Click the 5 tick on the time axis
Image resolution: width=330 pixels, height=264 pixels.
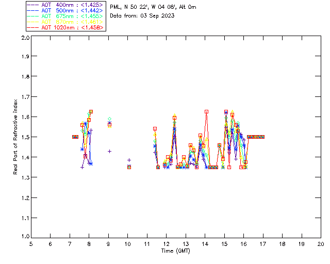tap(31, 244)
